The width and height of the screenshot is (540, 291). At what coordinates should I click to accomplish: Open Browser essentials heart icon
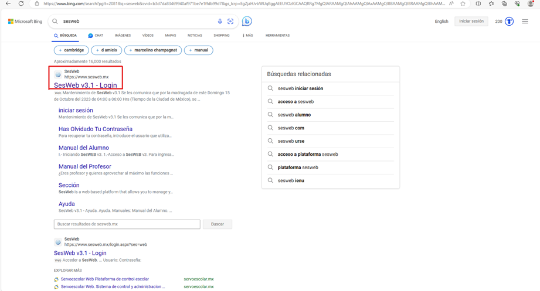517,4
